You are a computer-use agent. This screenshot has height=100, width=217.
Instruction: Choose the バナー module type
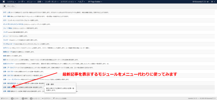tap(5, 20)
